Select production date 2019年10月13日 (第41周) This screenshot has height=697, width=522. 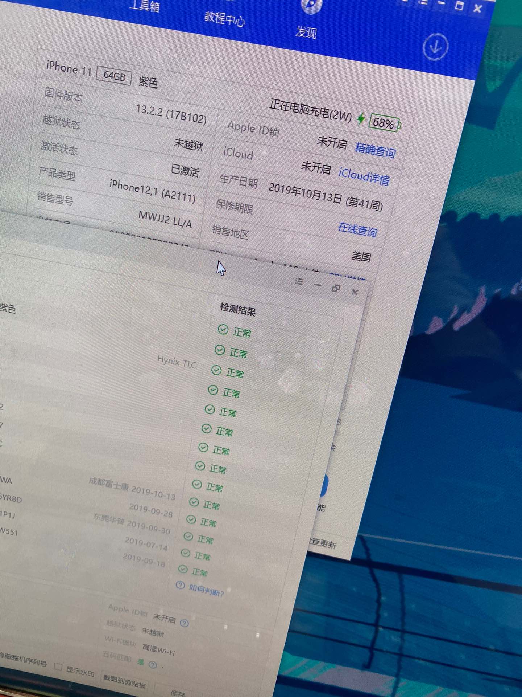326,197
